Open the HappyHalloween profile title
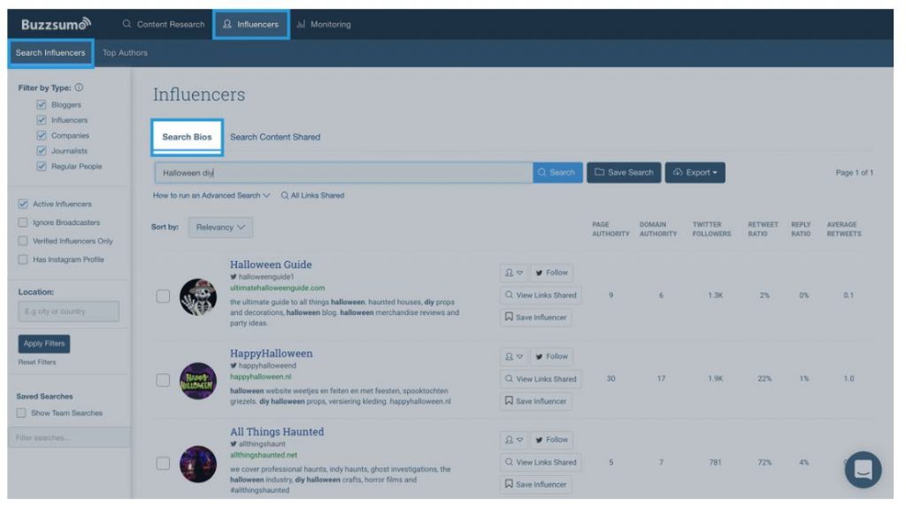906x508 pixels. (271, 353)
